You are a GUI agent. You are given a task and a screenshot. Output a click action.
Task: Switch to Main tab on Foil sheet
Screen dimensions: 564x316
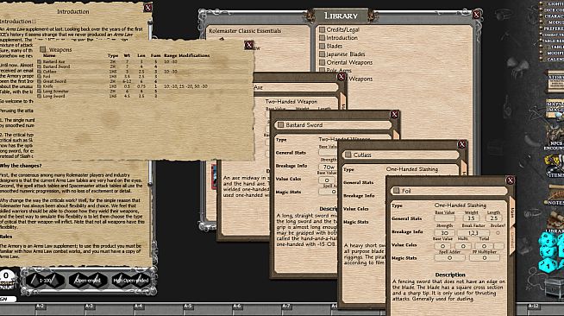point(512,212)
